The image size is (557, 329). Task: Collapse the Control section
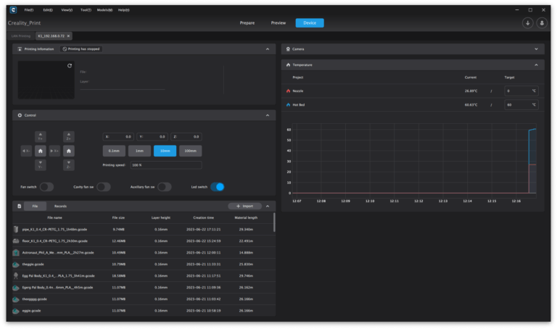[267, 115]
